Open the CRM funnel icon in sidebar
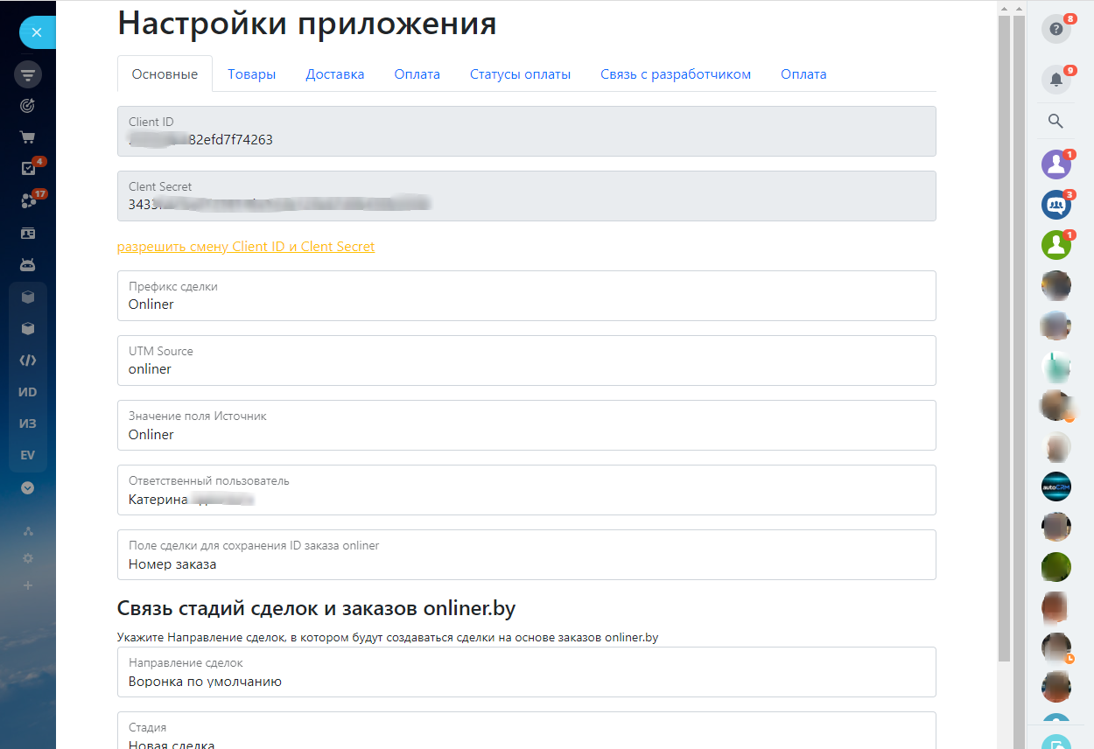The width and height of the screenshot is (1094, 749). 28,74
